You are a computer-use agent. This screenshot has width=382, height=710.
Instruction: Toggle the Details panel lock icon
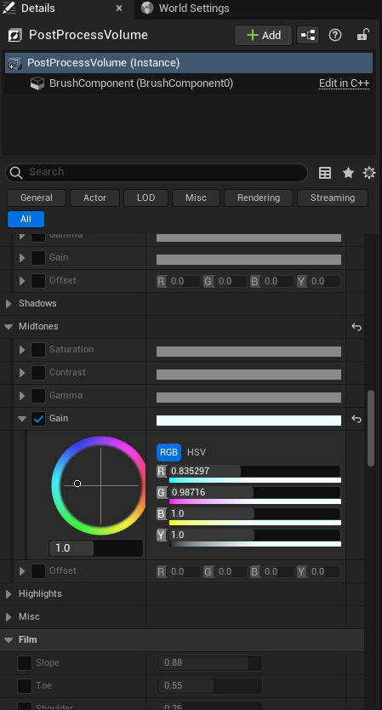(362, 35)
